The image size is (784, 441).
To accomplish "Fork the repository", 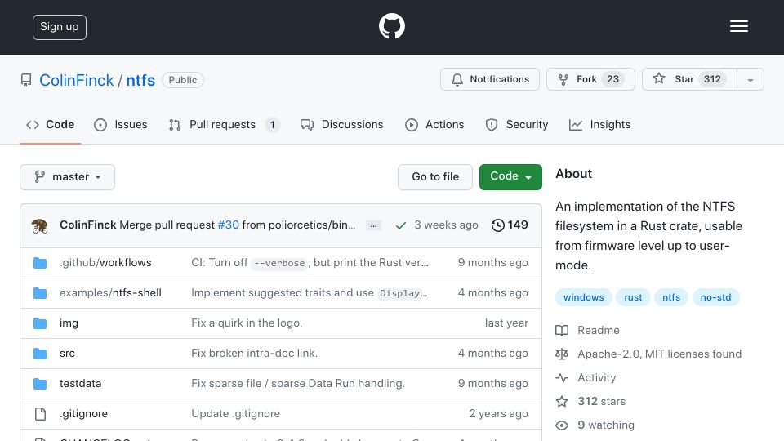I will pyautogui.click(x=590, y=79).
